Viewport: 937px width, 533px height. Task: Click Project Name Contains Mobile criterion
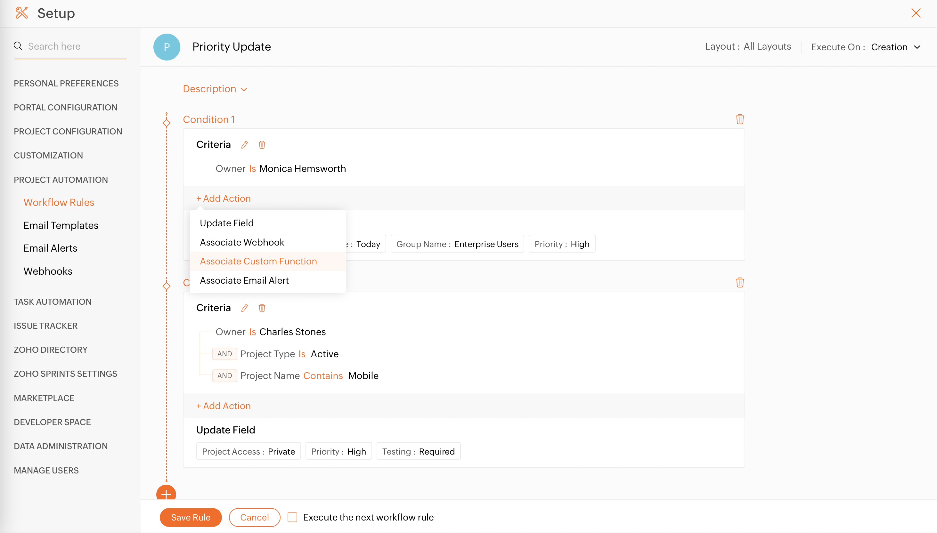pos(309,376)
